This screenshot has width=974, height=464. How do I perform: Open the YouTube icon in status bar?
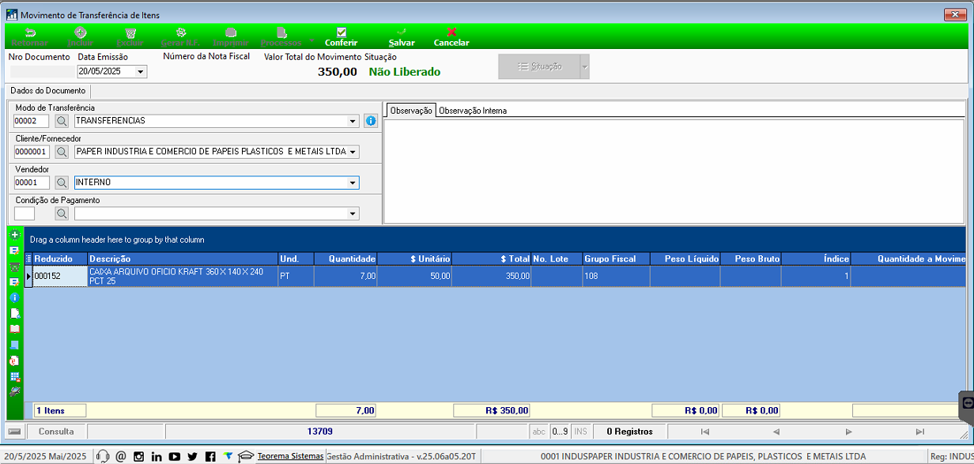[174, 456]
